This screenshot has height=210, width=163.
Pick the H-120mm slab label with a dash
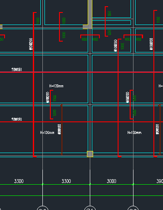tap(56, 86)
